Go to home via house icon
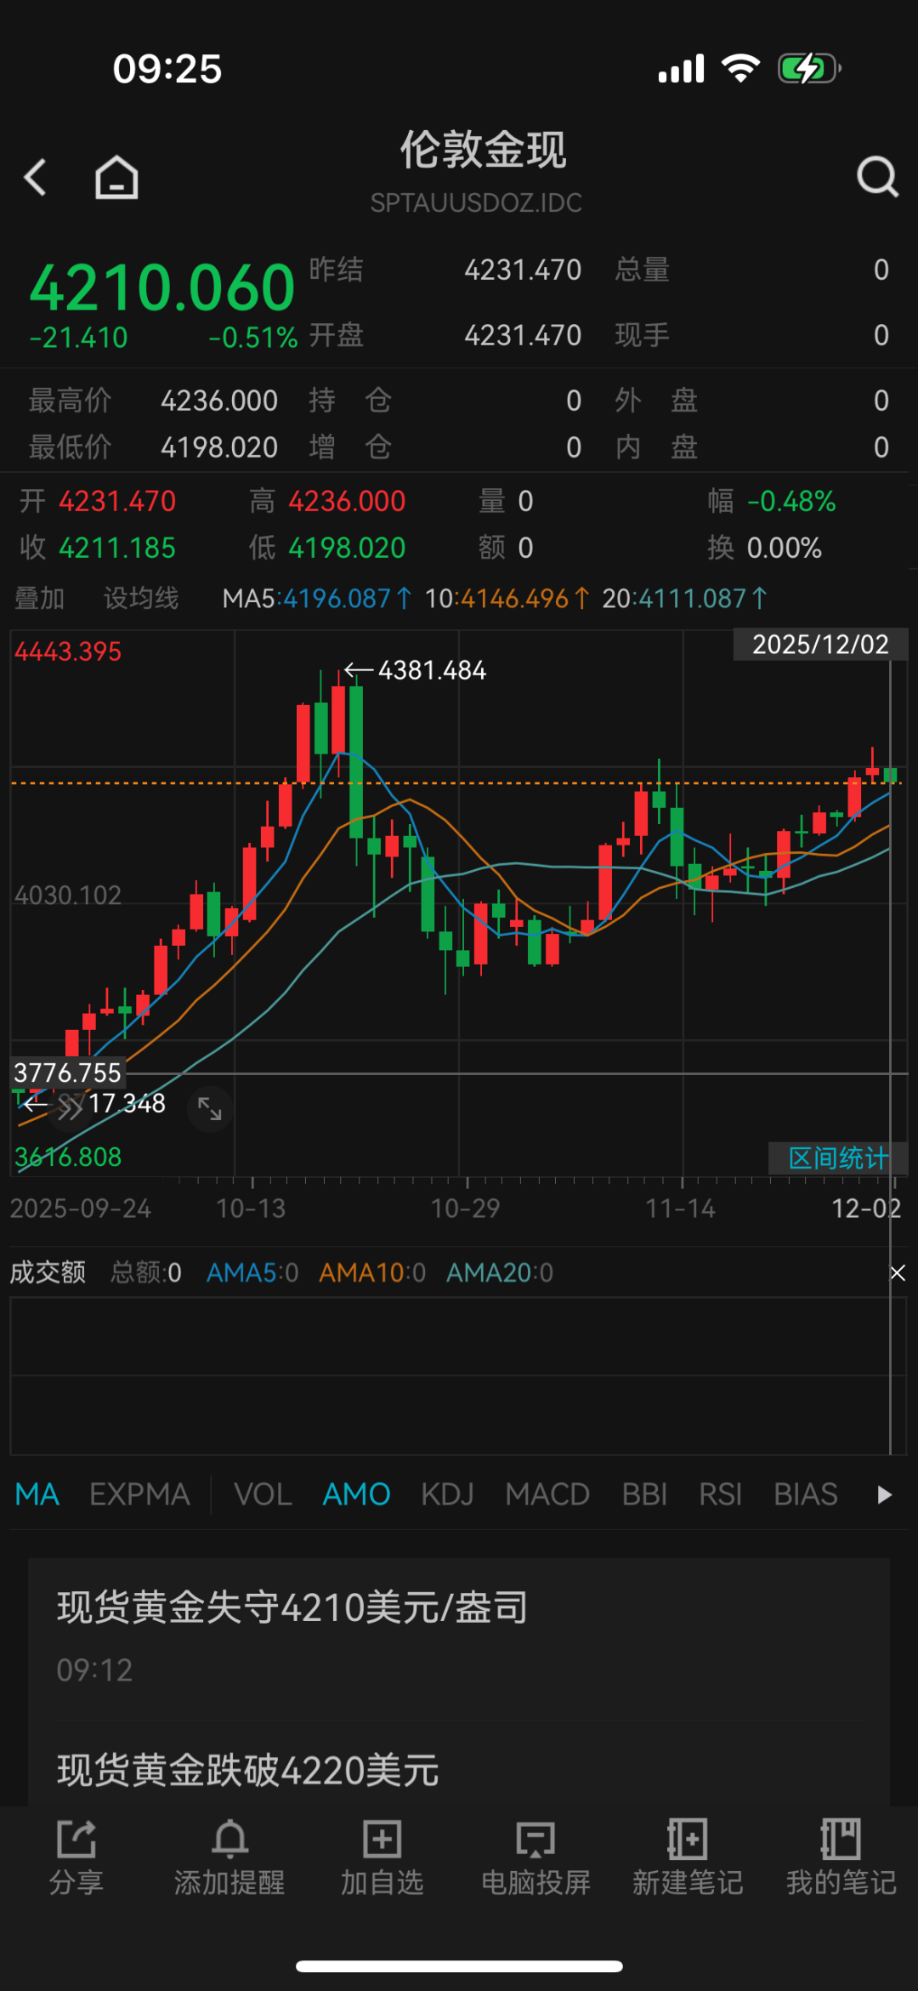918x1991 pixels. coord(116,178)
